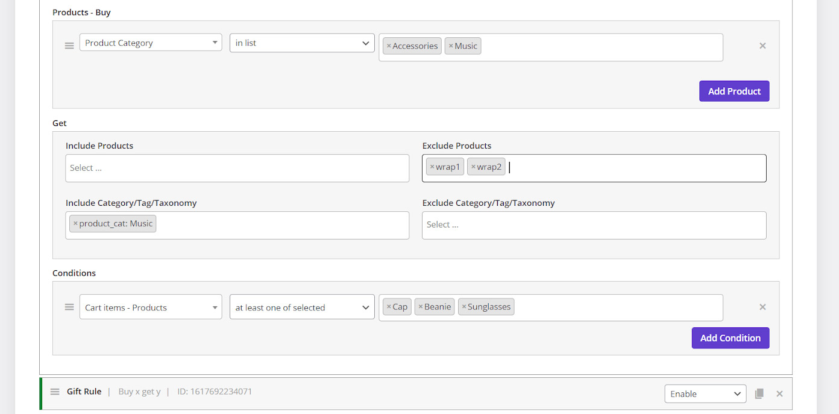Remove Cap from cart items condition
Screen dimensions: 839x414
[389, 307]
